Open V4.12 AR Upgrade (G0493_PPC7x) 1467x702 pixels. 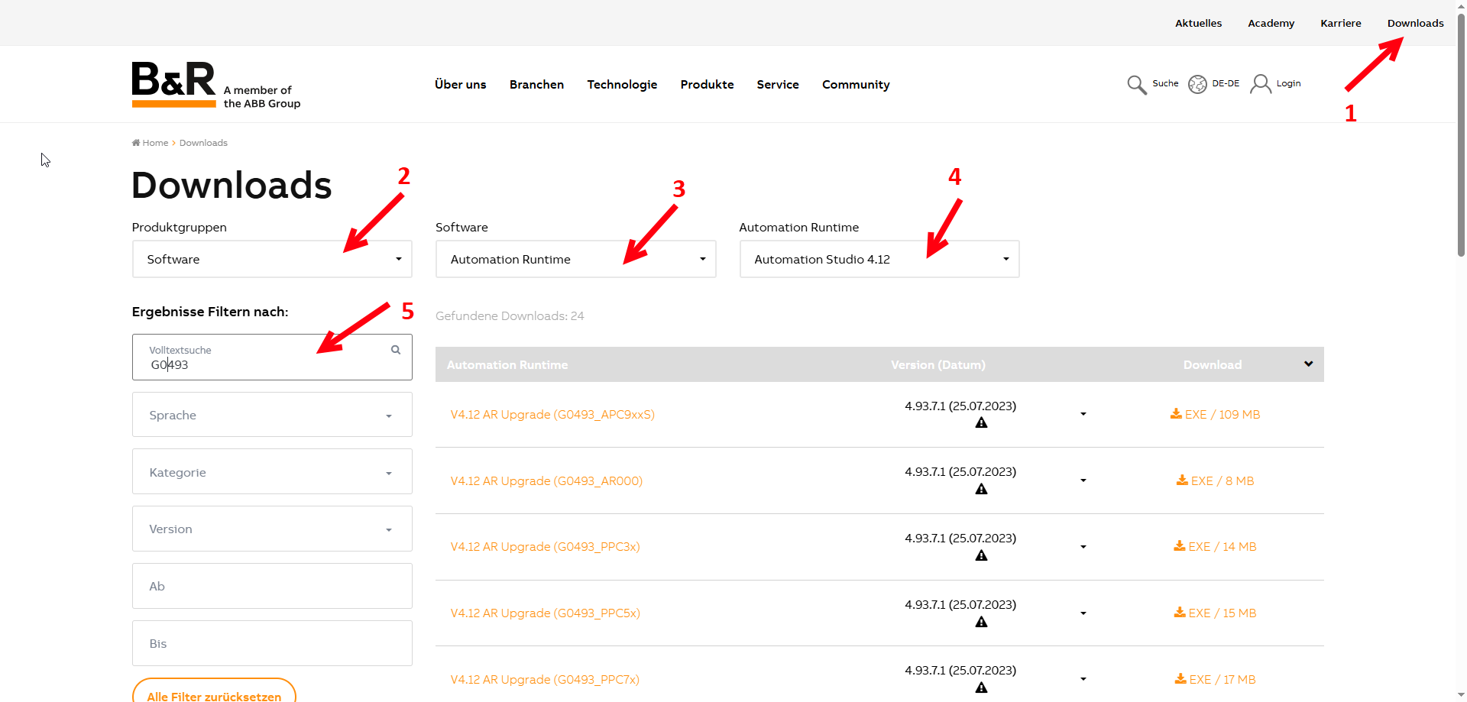tap(545, 680)
